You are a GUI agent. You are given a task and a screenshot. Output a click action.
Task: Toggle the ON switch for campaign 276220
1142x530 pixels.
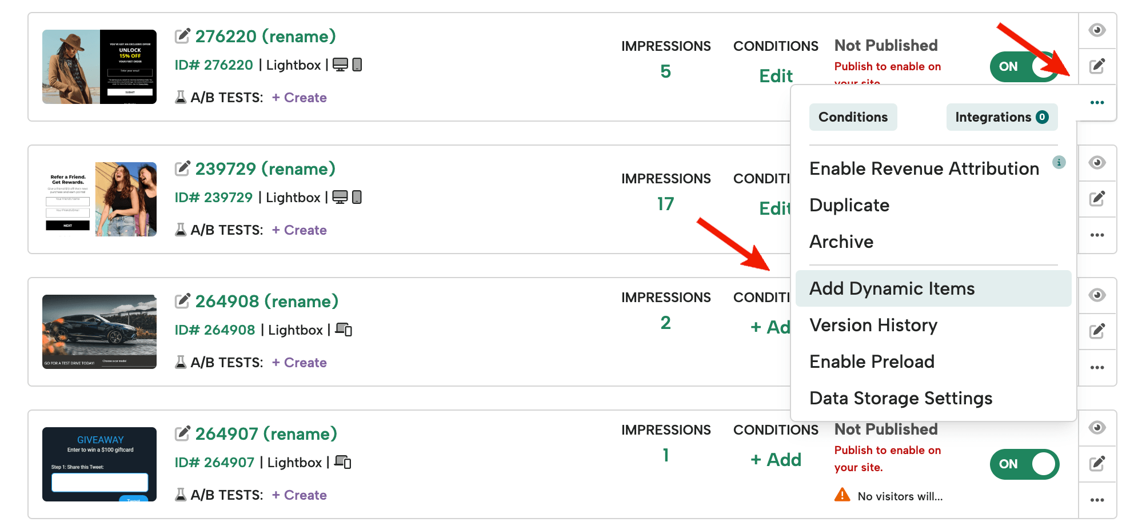(1024, 67)
